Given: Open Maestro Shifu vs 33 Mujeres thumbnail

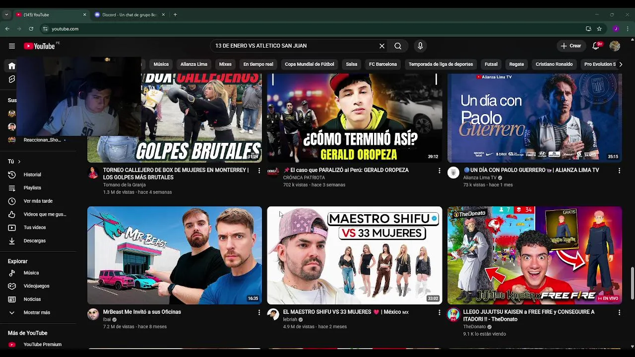Looking at the screenshot, I should click(355, 255).
